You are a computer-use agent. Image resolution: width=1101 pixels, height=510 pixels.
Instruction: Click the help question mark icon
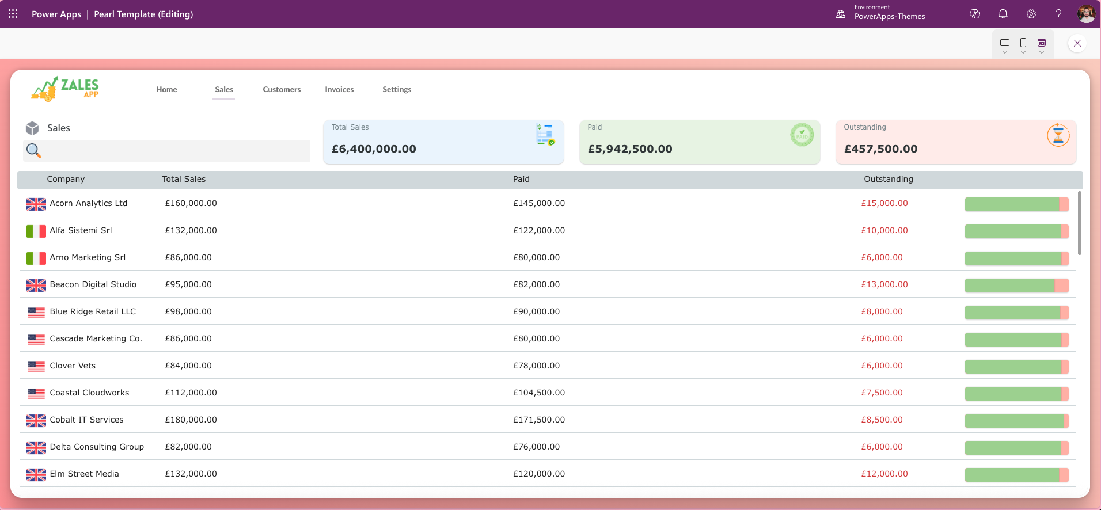click(1058, 14)
